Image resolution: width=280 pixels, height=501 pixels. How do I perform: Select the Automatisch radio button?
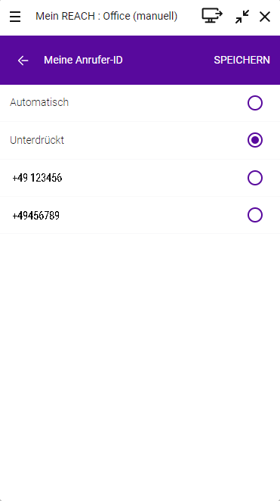click(x=255, y=103)
